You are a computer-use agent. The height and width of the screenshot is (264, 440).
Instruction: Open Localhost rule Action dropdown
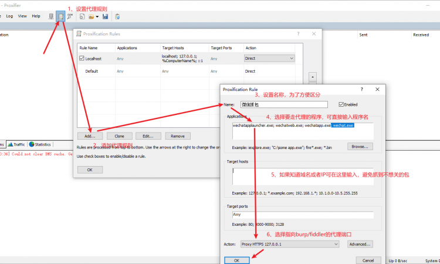(269, 58)
